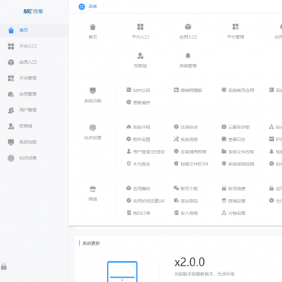Image resolution: width=282 pixels, height=282 pixels.
Task: Click the 消息管理 bell icon
Action: point(188,56)
